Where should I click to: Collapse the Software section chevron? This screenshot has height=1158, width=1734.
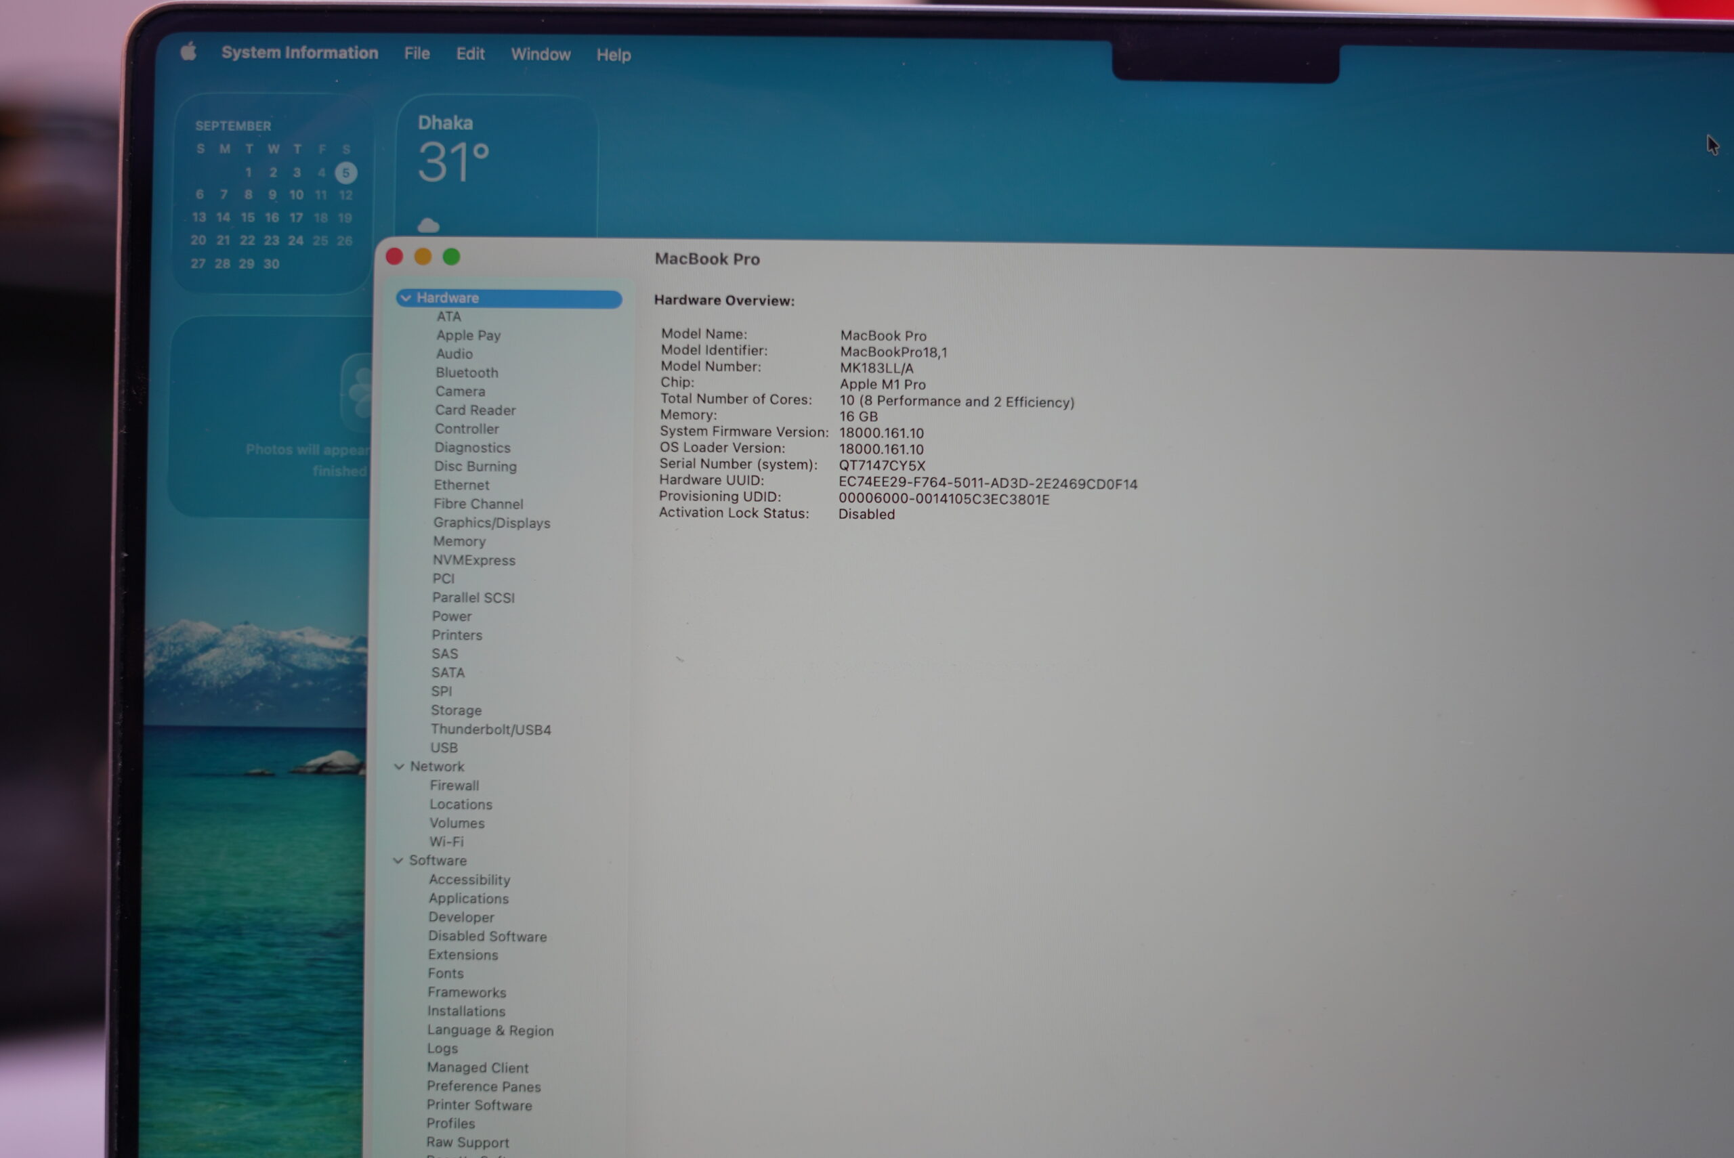pyautogui.click(x=398, y=861)
